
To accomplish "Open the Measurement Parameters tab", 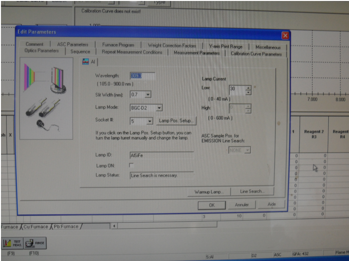I will 197,53.
